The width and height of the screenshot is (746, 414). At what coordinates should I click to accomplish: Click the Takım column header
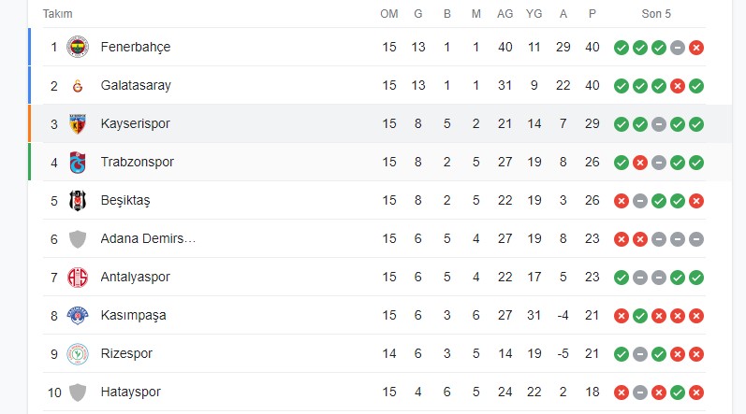(58, 14)
